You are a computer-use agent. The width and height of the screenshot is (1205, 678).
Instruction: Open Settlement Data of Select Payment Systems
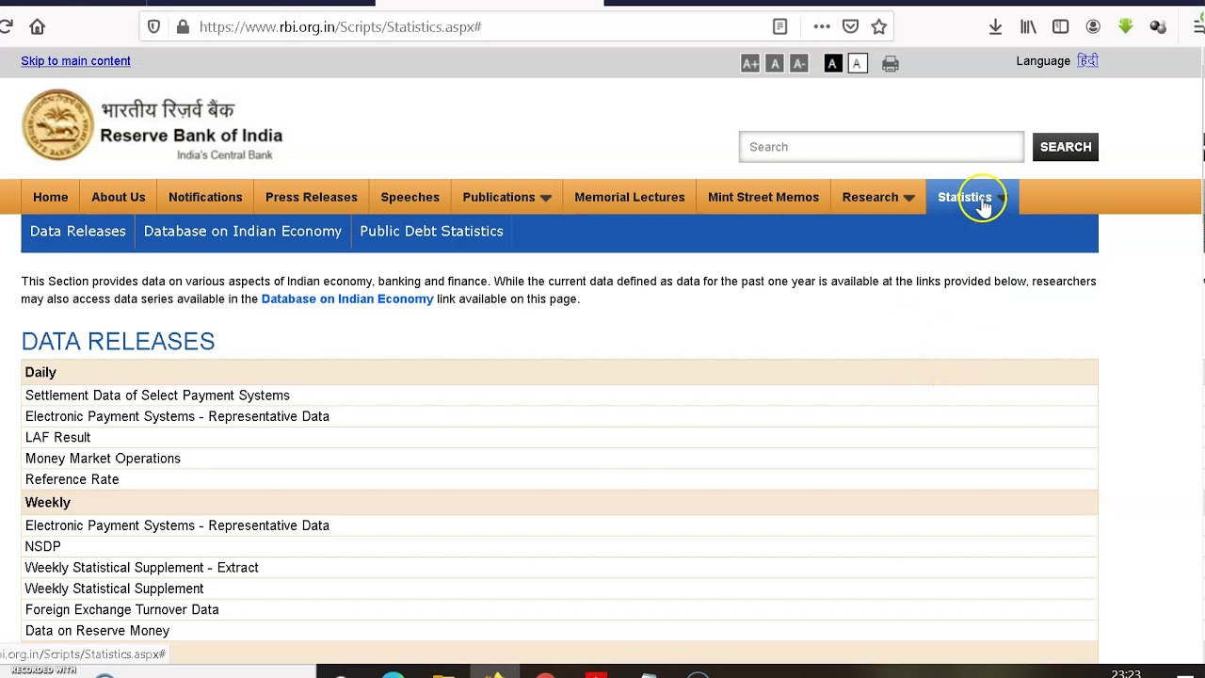click(x=157, y=395)
